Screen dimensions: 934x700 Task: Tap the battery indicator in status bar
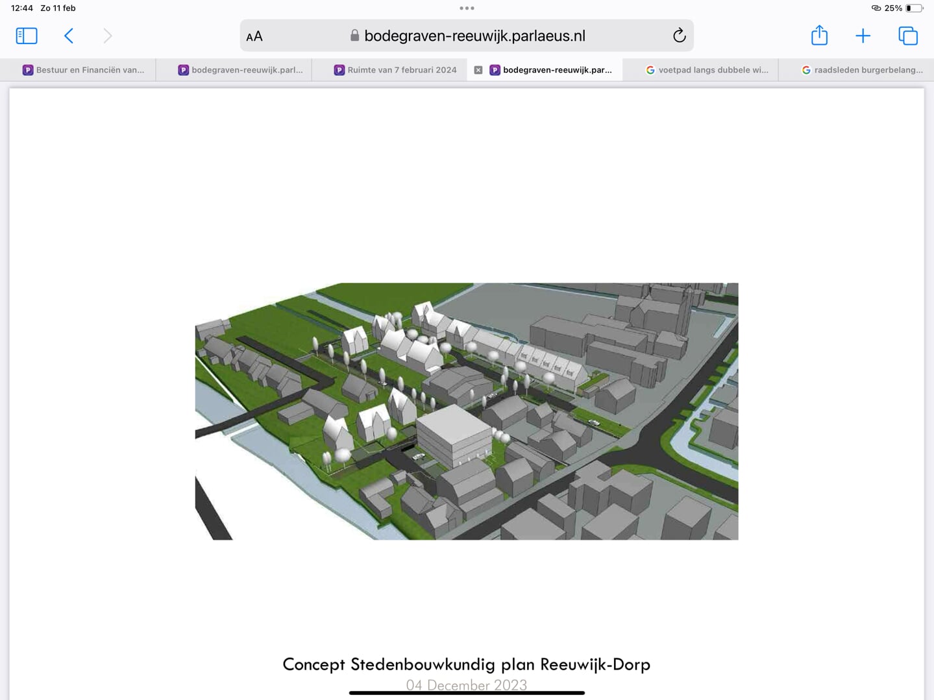915,8
